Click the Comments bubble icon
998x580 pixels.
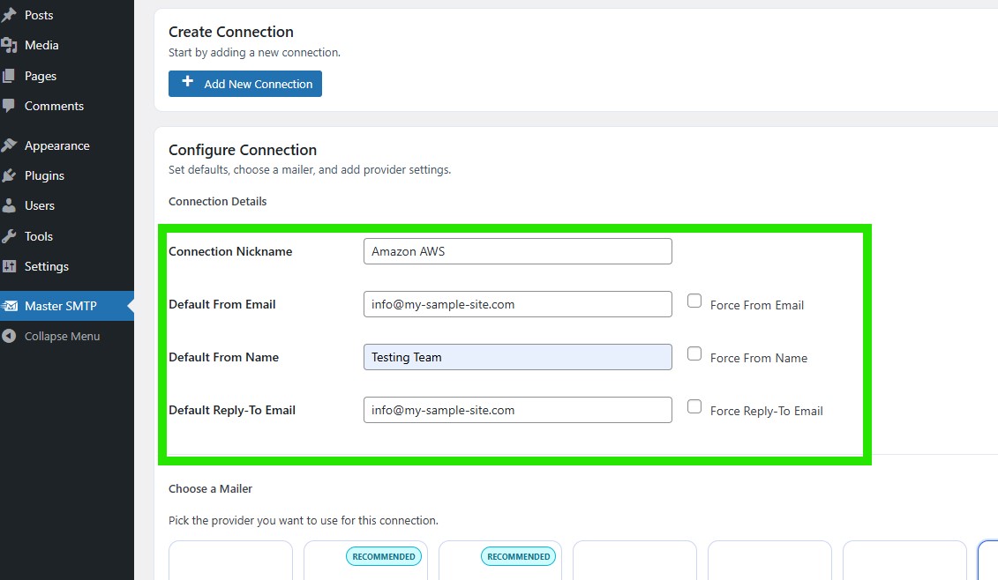9,106
